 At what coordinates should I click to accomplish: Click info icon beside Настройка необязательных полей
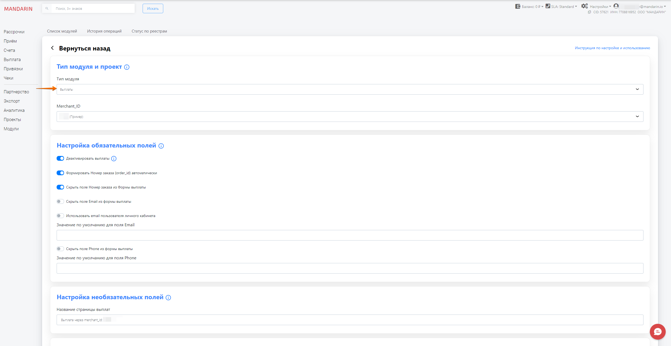pos(168,298)
